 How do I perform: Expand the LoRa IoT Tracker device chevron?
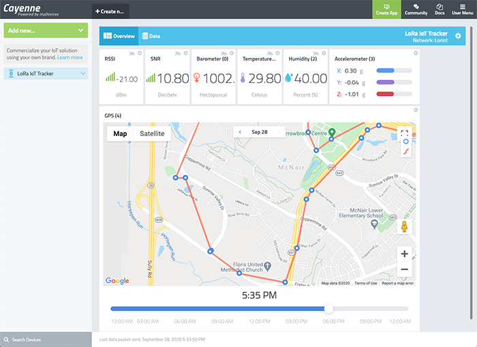coord(82,73)
